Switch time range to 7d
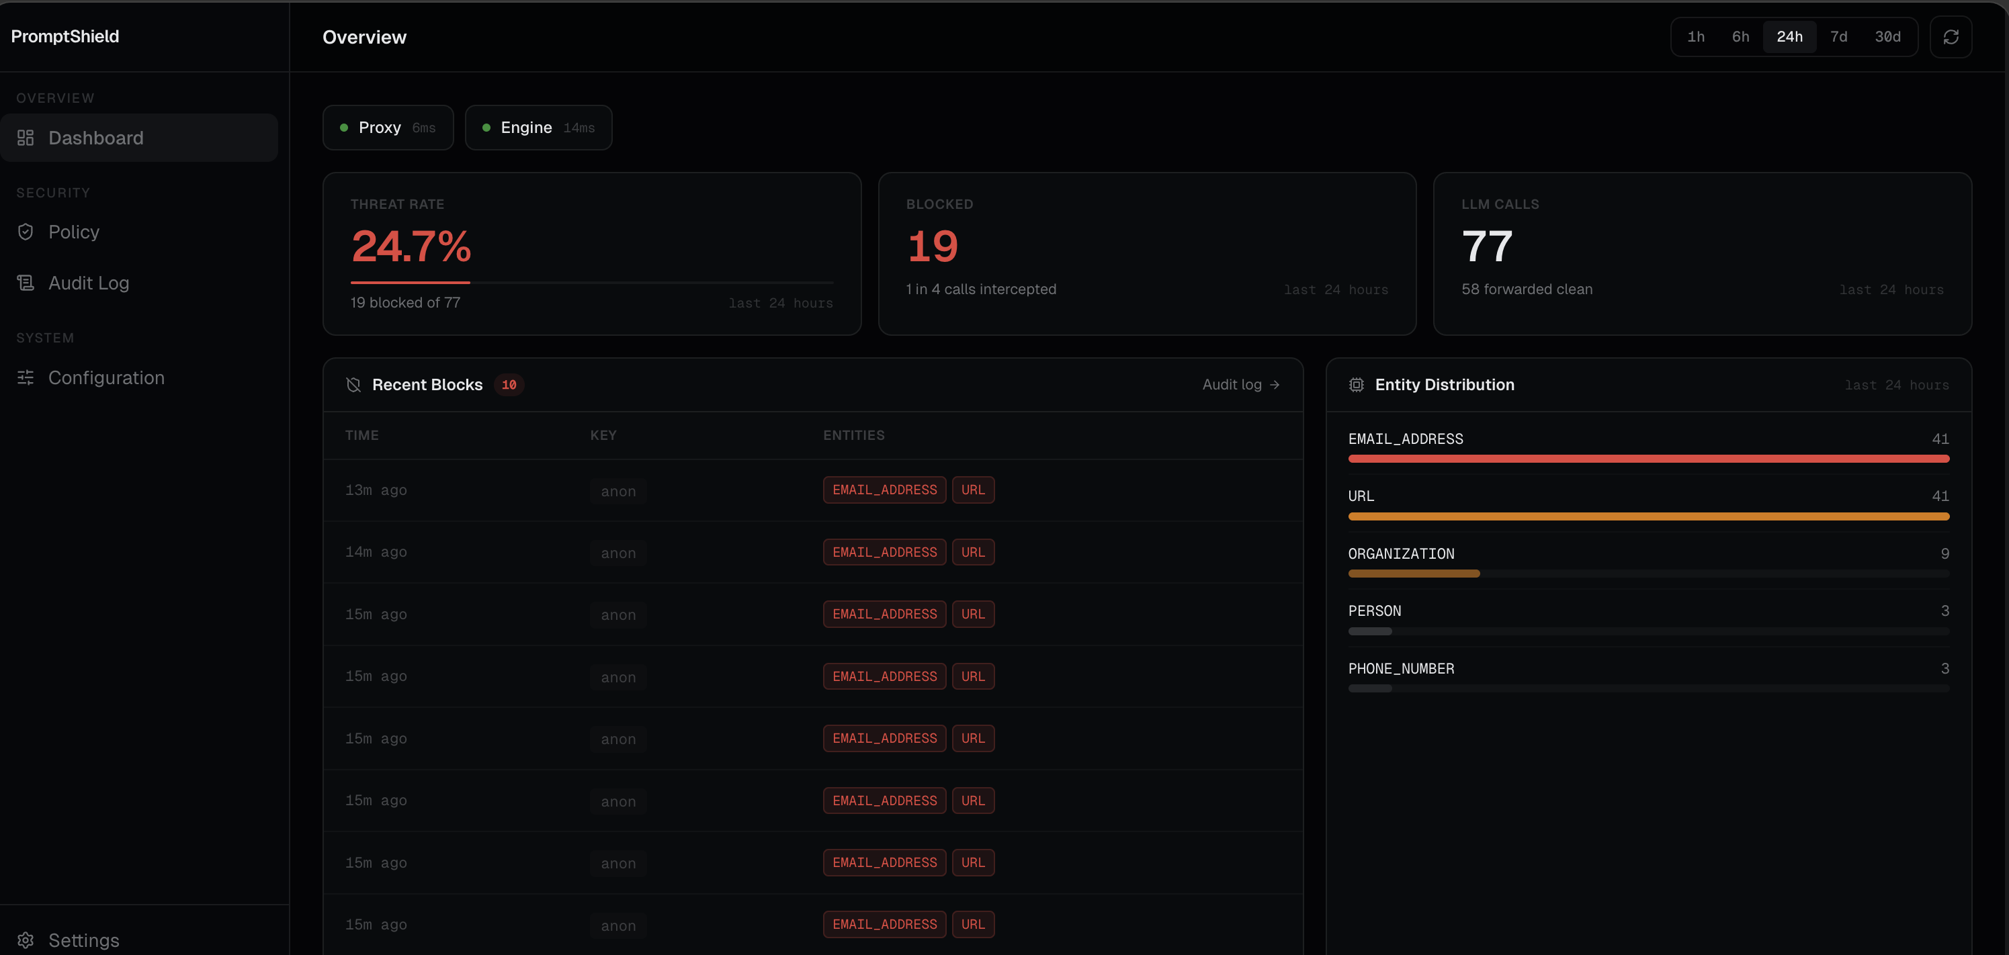This screenshot has width=2009, height=955. click(1838, 37)
